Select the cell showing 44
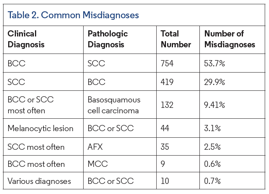This screenshot has height=194, width=269. pyautogui.click(x=166, y=128)
